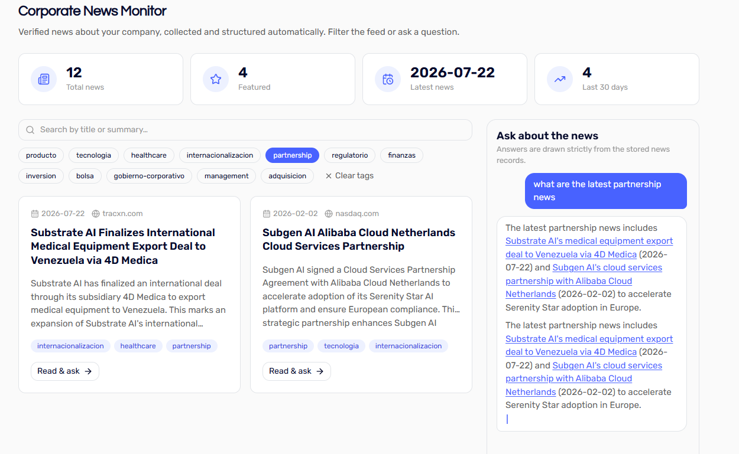Click partnership tag on Substrate AI card
Image resolution: width=739 pixels, height=454 pixels.
(x=192, y=346)
